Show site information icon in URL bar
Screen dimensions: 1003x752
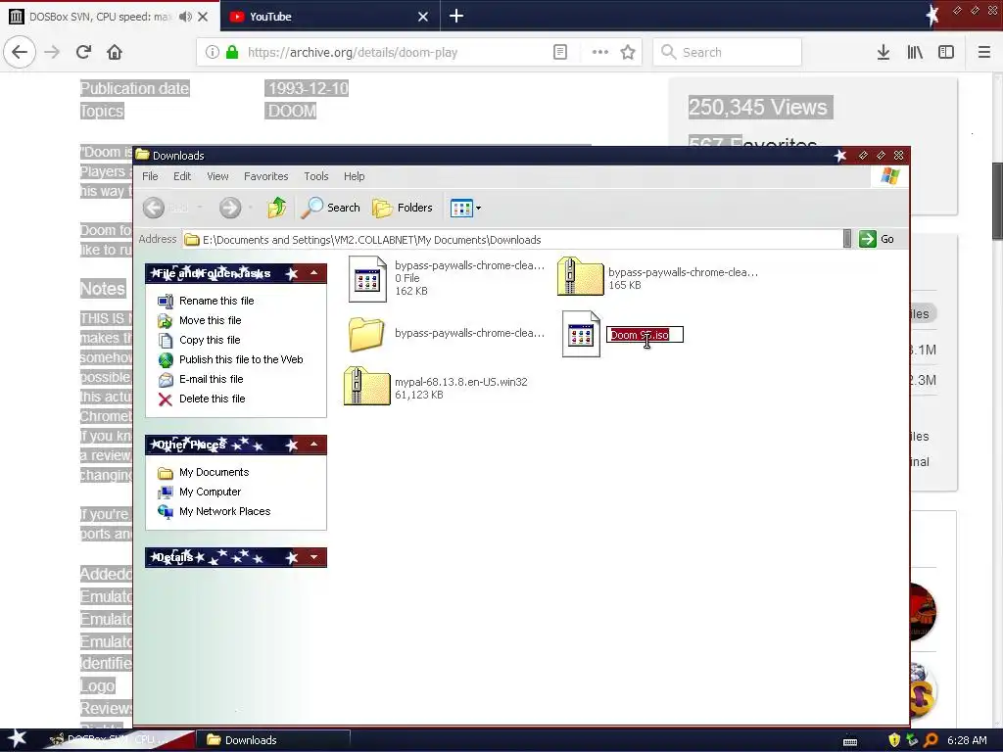(x=213, y=53)
